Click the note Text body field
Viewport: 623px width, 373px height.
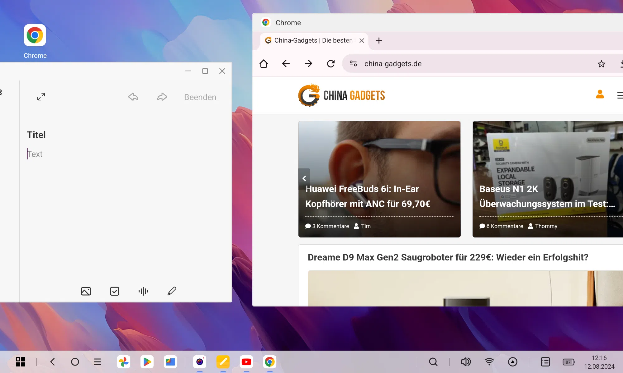coord(35,154)
